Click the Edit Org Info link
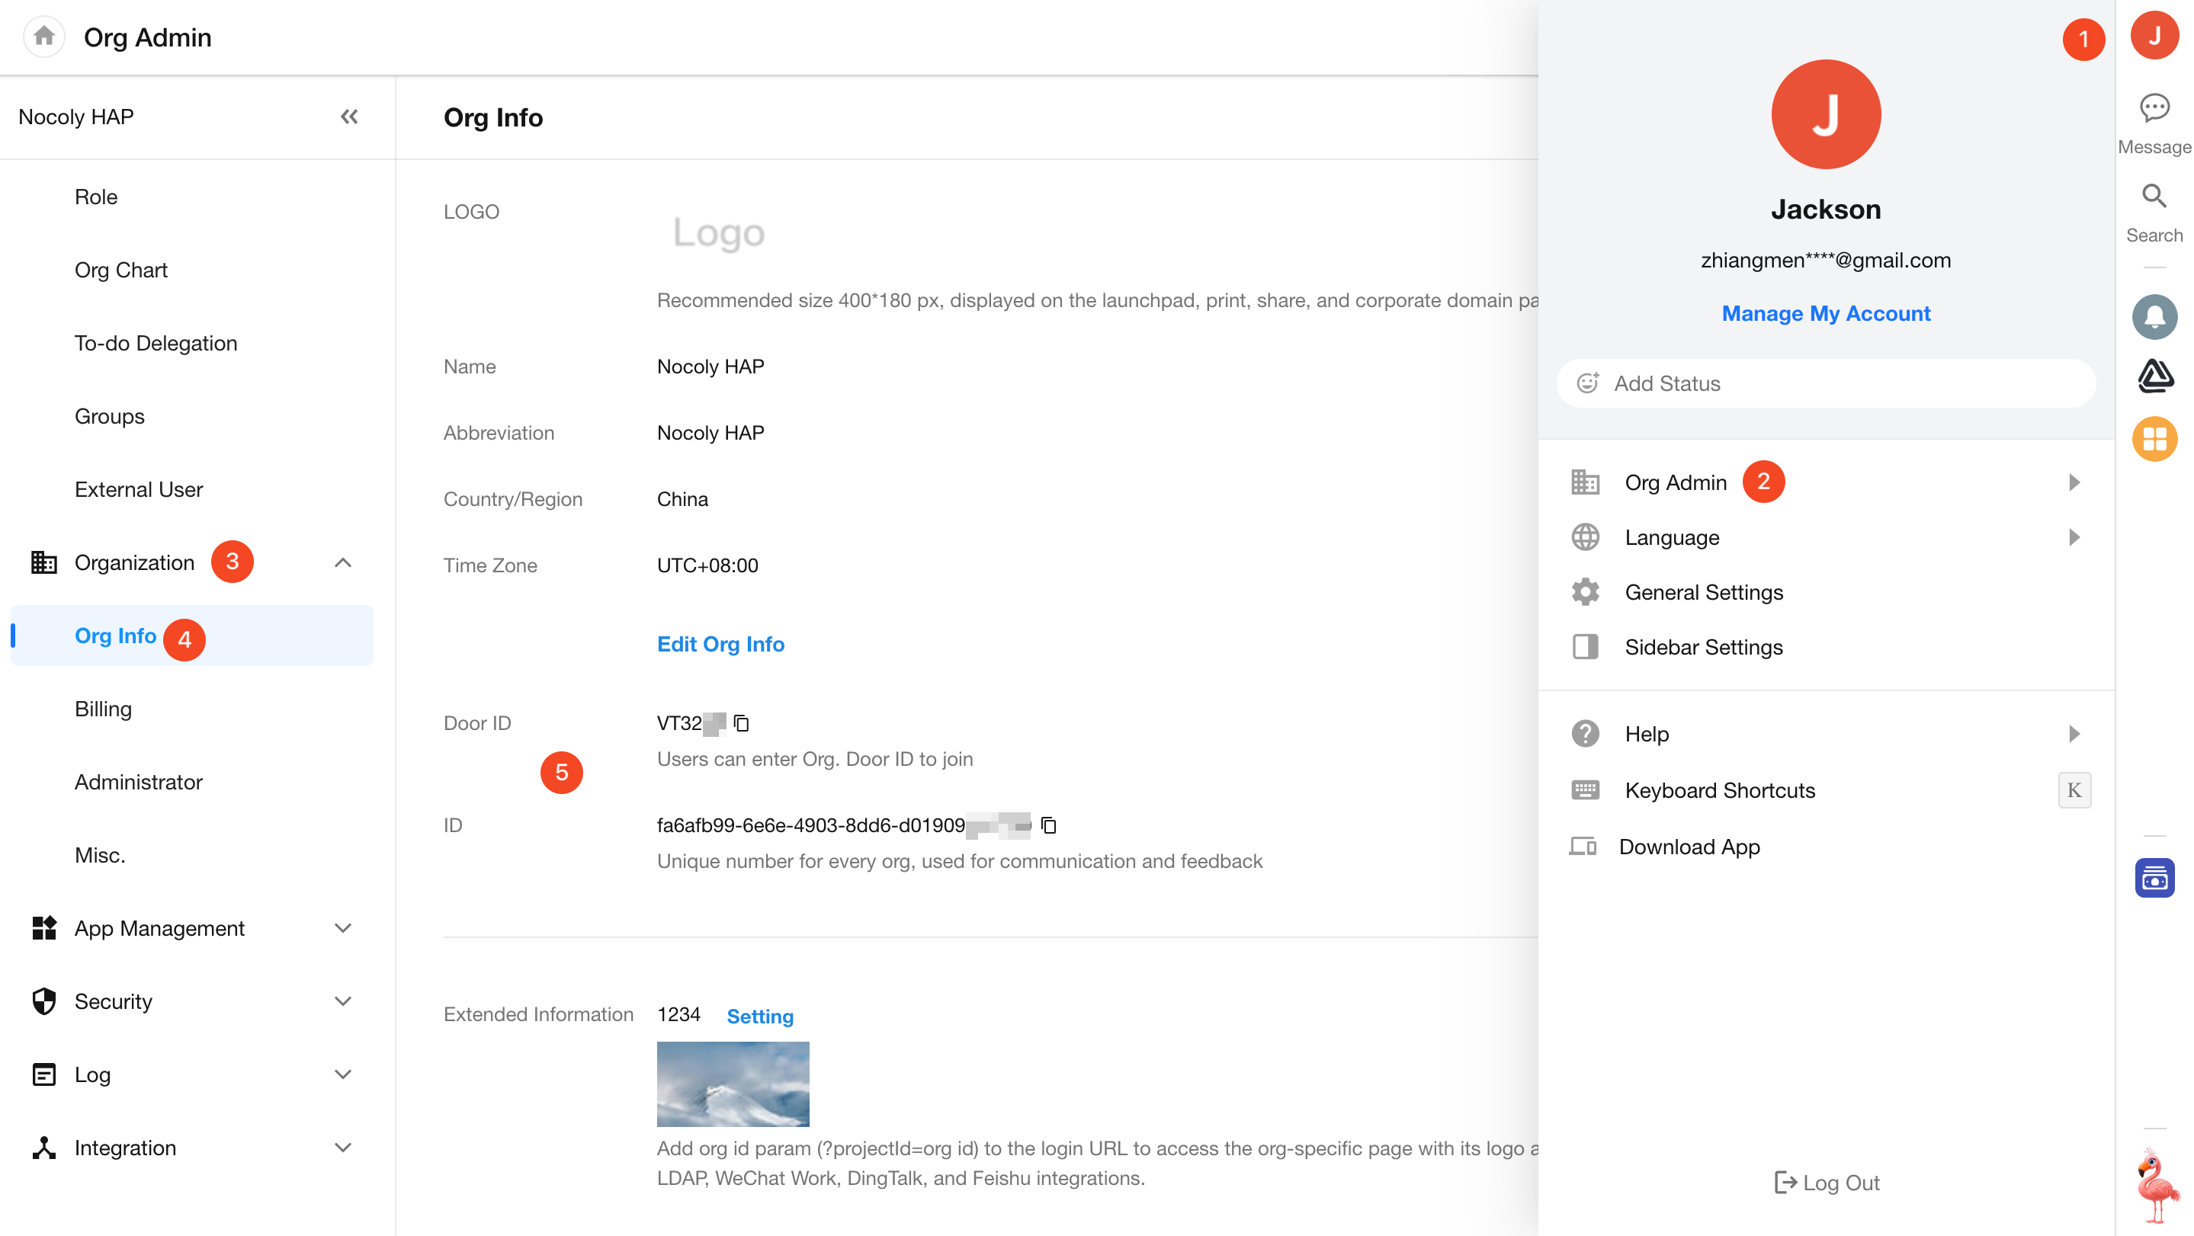The image size is (2194, 1236). 720,645
